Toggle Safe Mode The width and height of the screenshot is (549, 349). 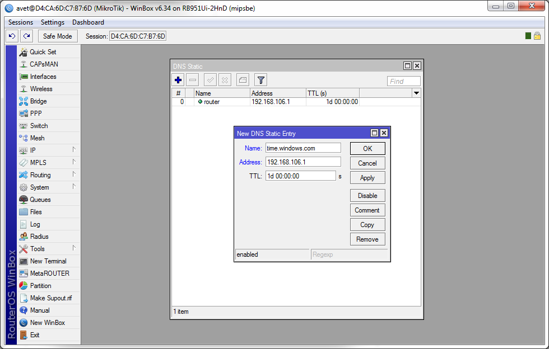57,36
